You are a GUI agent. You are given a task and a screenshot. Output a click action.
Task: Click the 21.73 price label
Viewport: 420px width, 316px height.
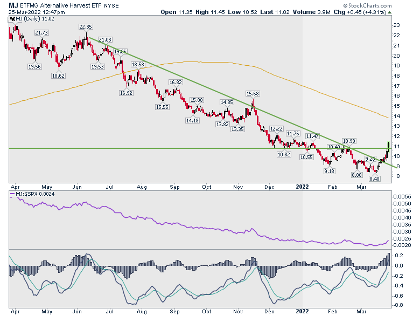click(41, 32)
